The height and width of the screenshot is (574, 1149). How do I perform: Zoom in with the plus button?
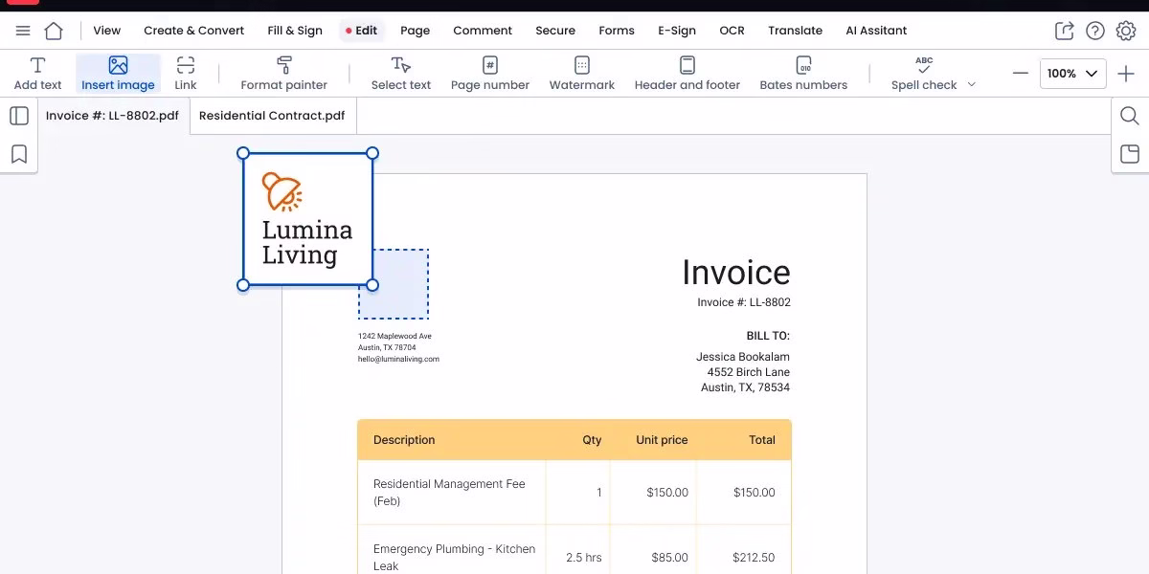point(1126,74)
